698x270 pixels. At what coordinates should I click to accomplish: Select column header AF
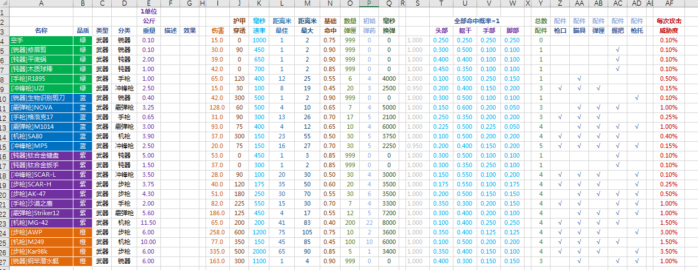pyautogui.click(x=669, y=3)
